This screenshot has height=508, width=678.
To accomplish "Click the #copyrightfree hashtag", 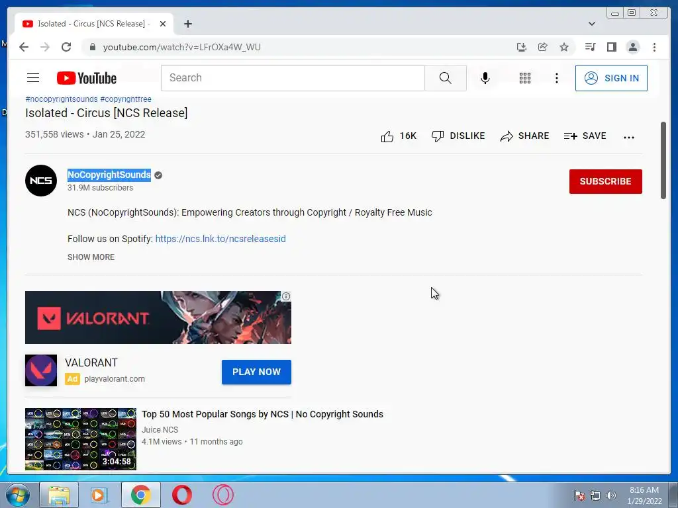I will (126, 99).
